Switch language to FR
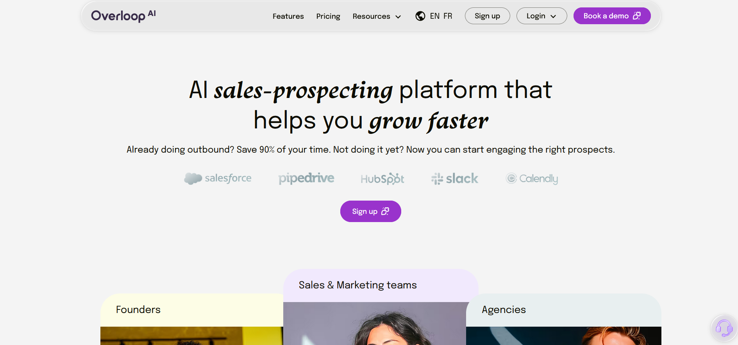This screenshot has height=345, width=738. click(448, 16)
